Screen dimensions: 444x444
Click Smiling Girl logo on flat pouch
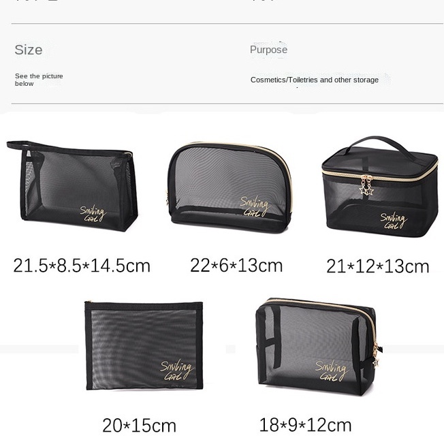[x=176, y=370]
